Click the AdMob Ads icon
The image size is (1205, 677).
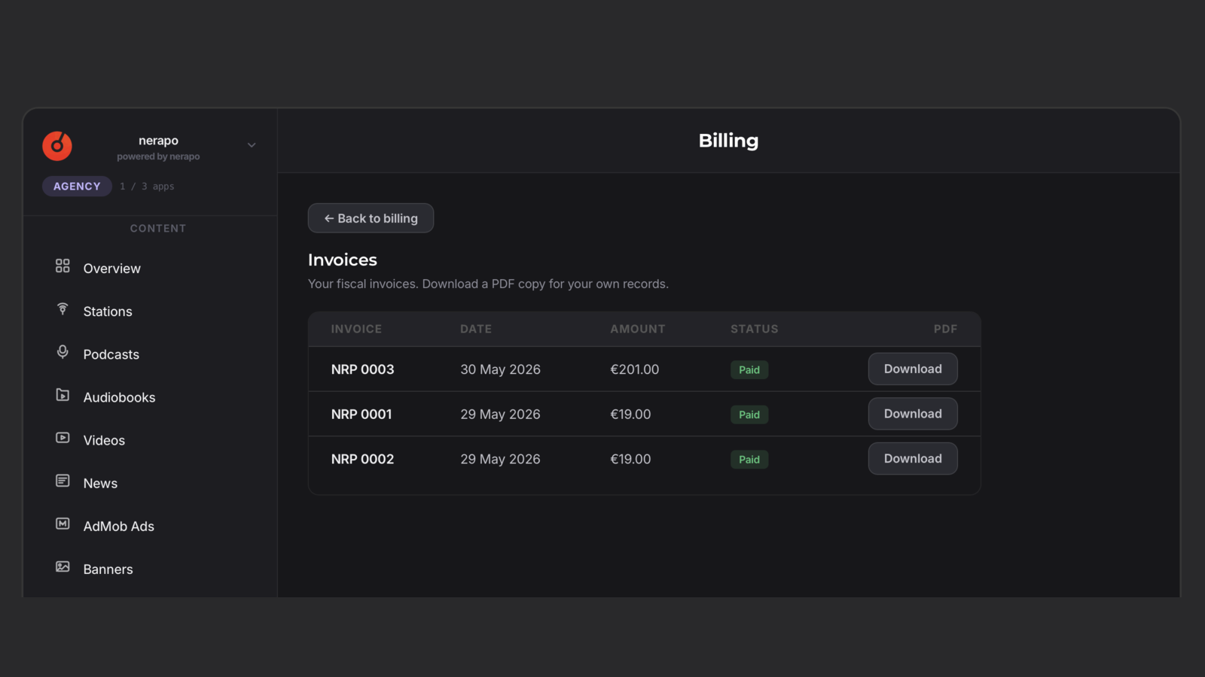click(x=63, y=524)
